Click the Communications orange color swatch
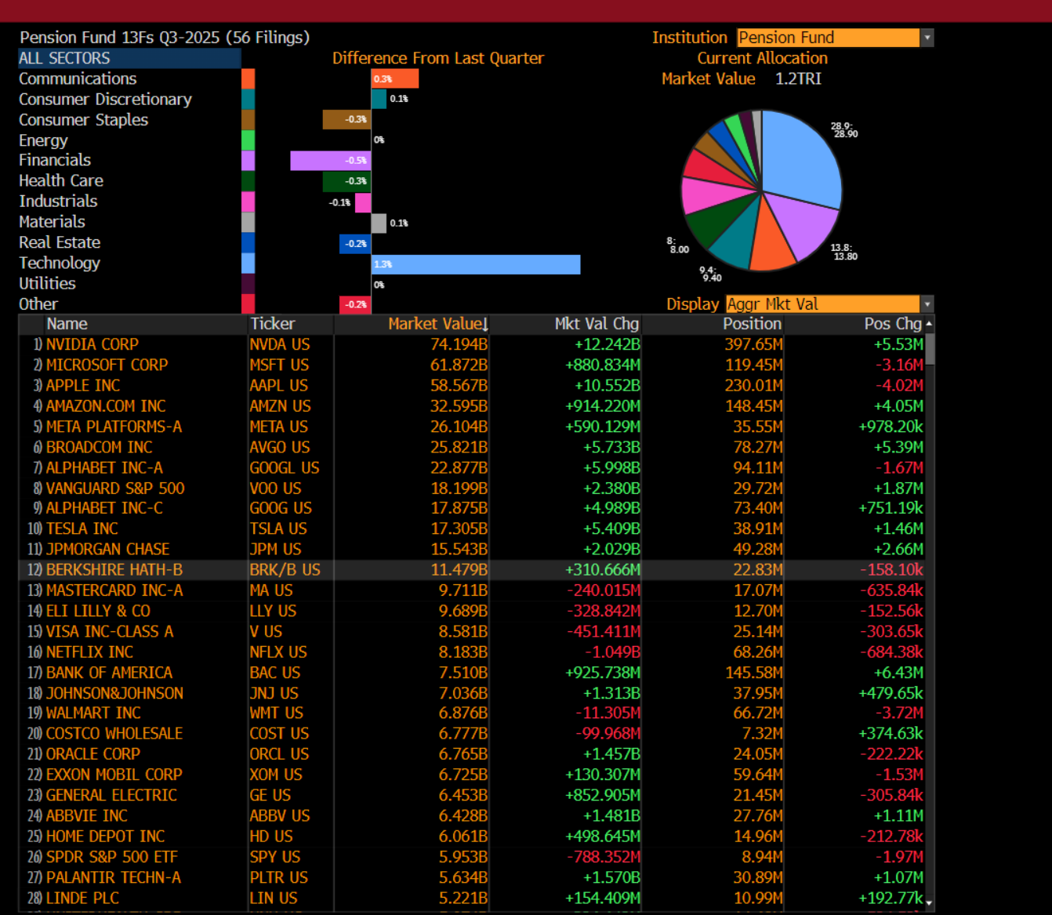Screen dimensions: 1052x915 (x=248, y=78)
